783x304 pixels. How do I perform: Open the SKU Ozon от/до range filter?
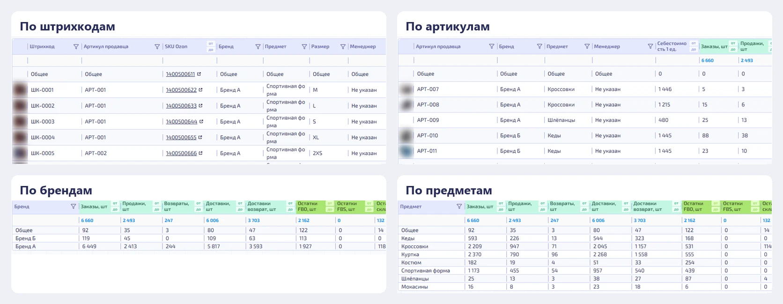[211, 47]
